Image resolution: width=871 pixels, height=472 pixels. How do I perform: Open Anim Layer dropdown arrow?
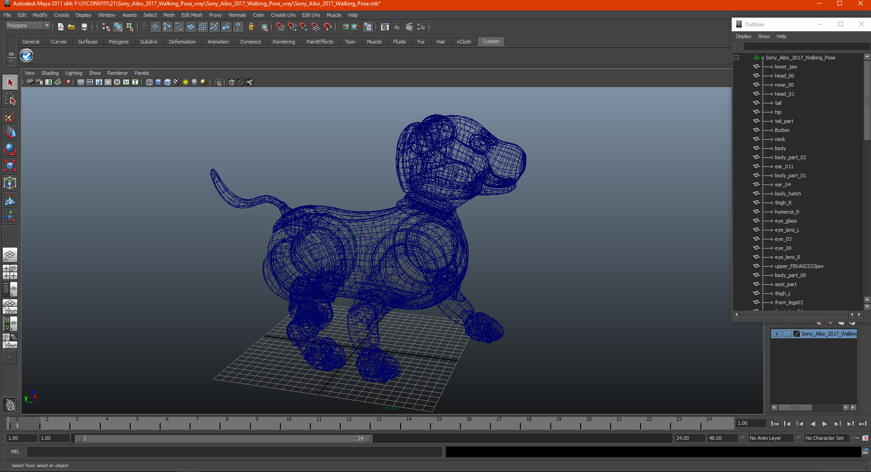pyautogui.click(x=743, y=438)
